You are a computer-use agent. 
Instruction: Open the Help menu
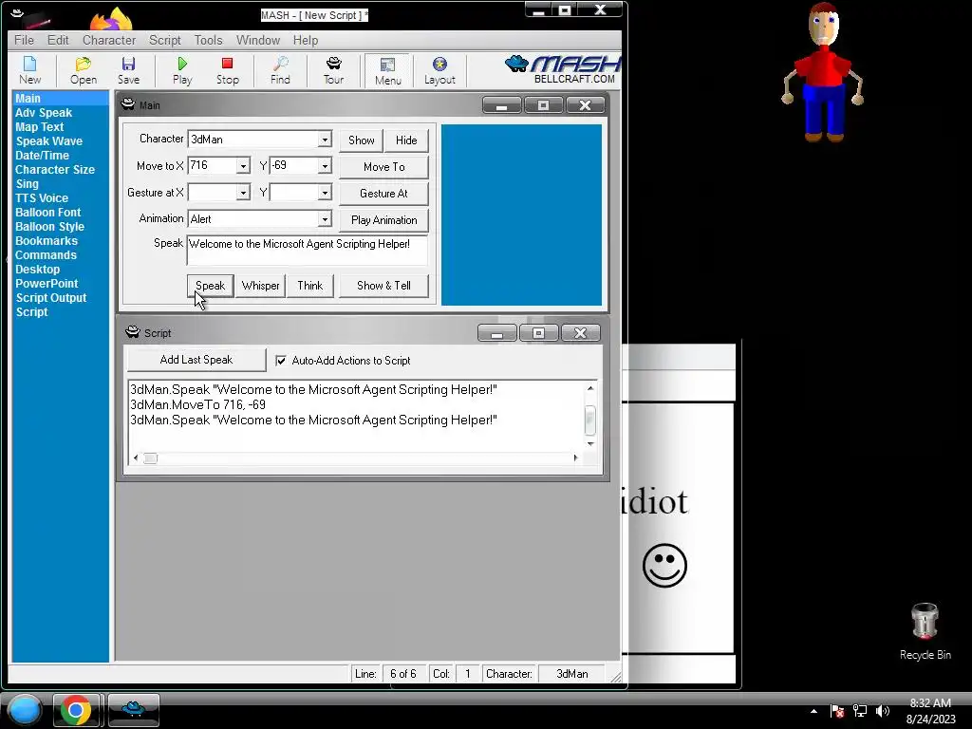[306, 40]
